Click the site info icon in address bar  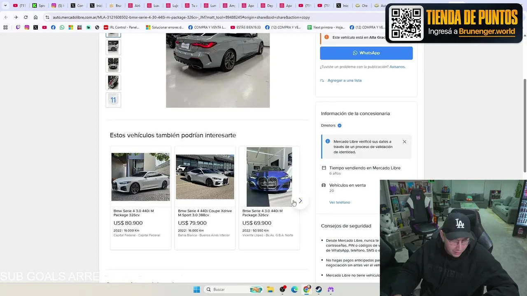(47, 17)
